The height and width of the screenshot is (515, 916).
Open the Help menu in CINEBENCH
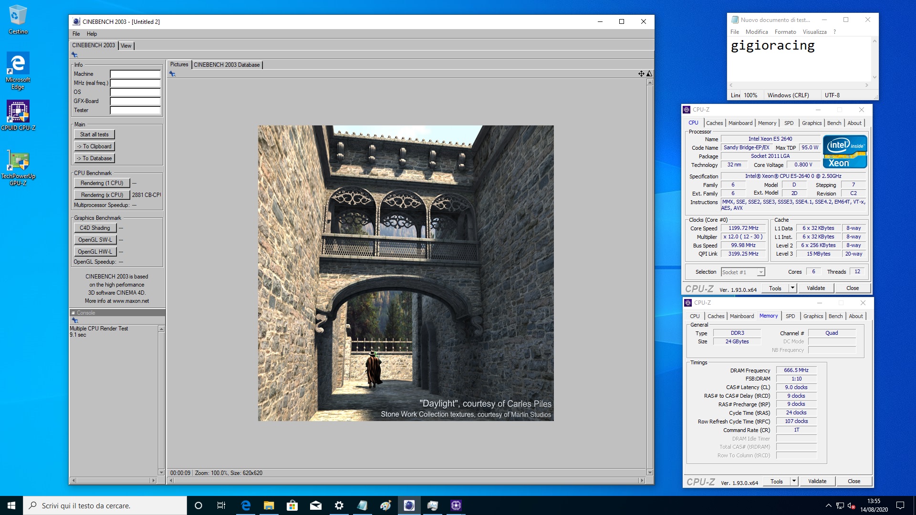92,34
